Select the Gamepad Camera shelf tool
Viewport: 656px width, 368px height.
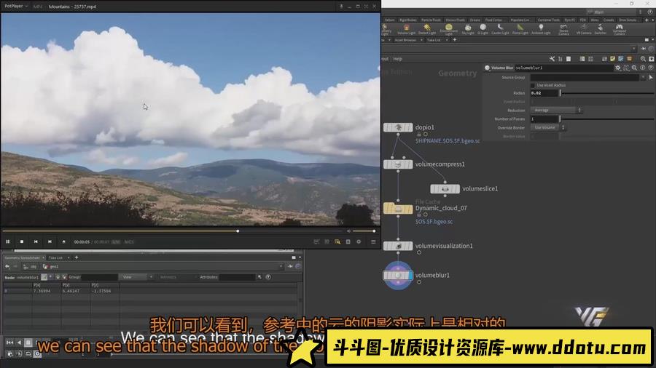tap(619, 30)
